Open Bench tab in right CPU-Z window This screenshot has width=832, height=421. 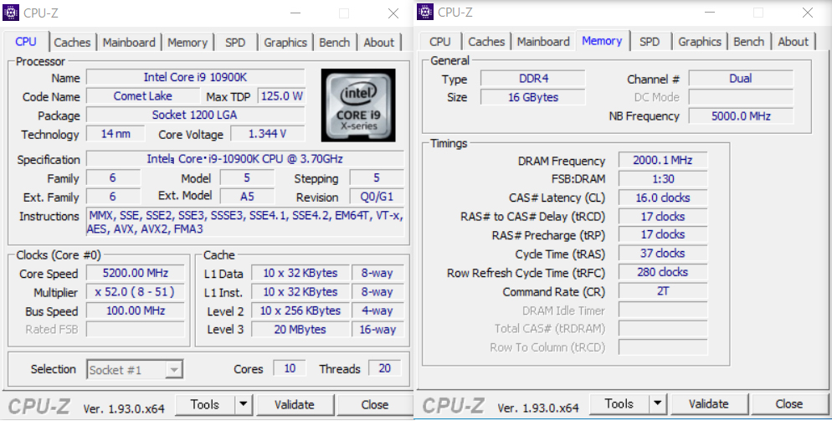(748, 41)
